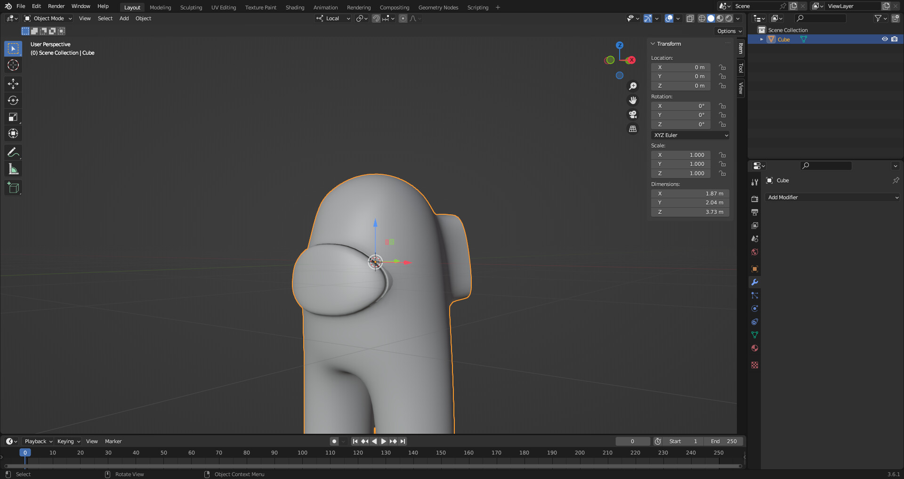Image resolution: width=904 pixels, height=479 pixels.
Task: Select the Move tool in toolbar
Action: click(13, 84)
